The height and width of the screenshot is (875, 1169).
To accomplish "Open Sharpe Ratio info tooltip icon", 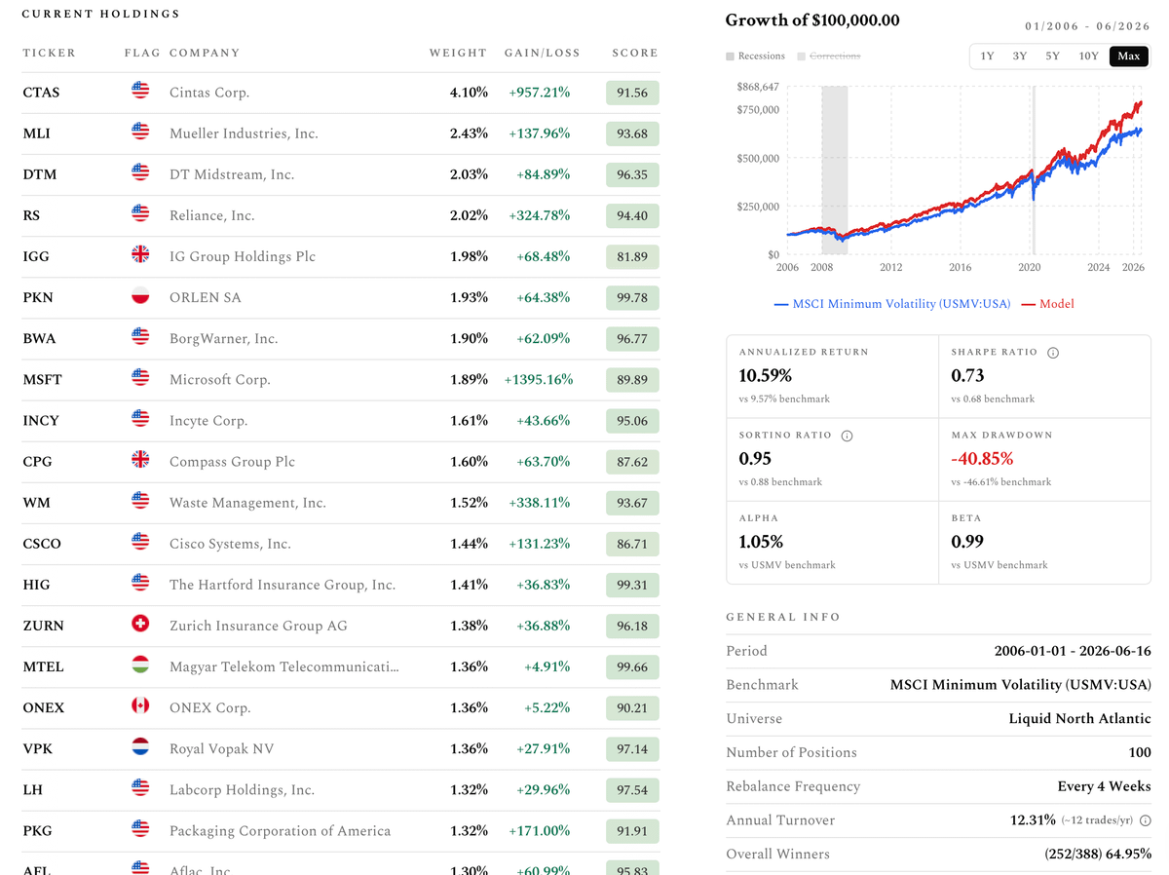I will click(1053, 353).
